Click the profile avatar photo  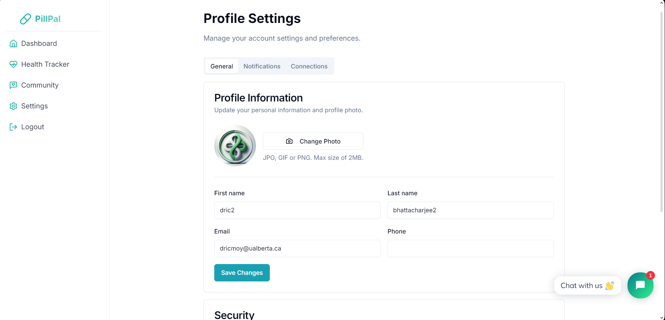pos(235,146)
